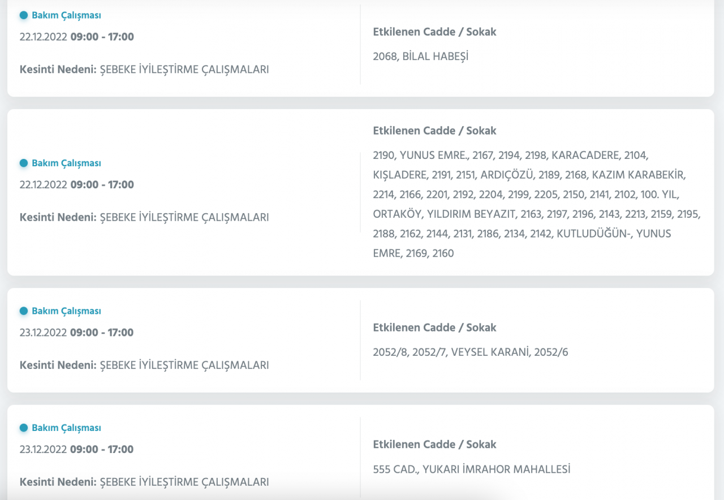Click the Etkilenen Cadde / Sokak heading above 2068
Screen dimensions: 724x500
click(x=434, y=32)
